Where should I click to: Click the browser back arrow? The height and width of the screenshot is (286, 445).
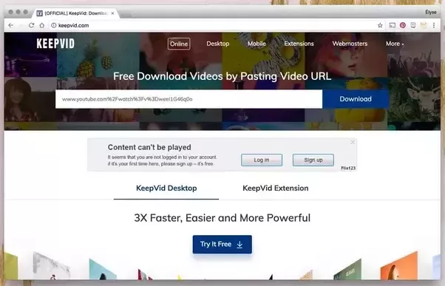11,25
